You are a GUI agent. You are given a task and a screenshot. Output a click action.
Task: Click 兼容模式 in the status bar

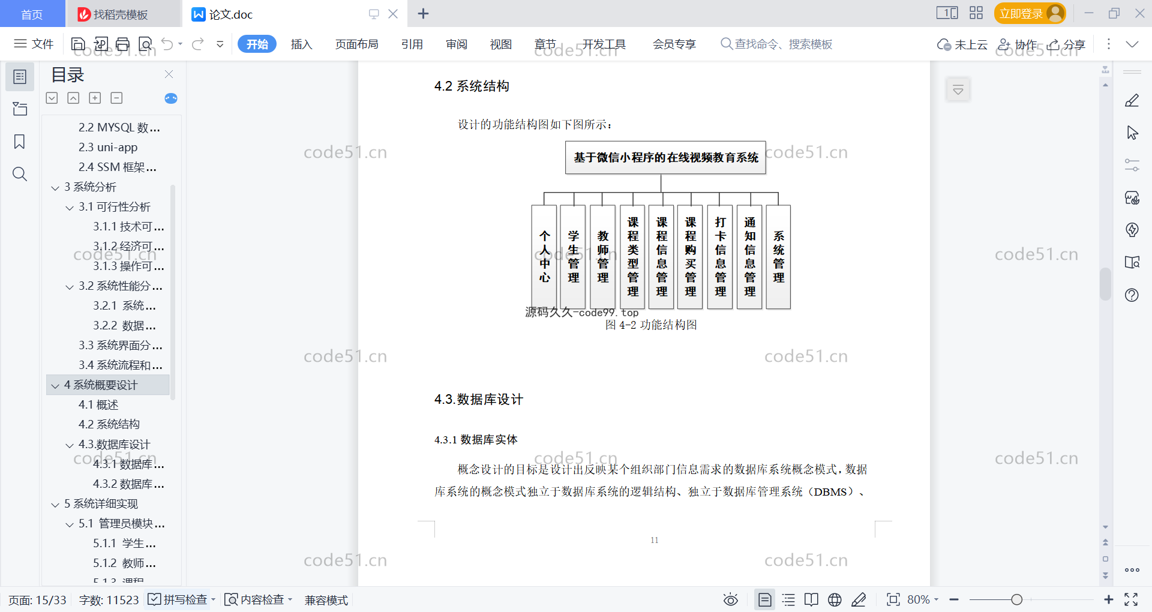tap(326, 600)
